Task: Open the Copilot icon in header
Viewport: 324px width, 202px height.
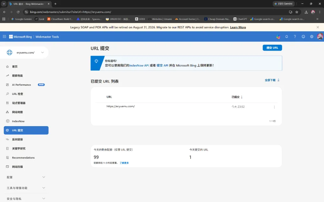Action: pyautogui.click(x=278, y=37)
